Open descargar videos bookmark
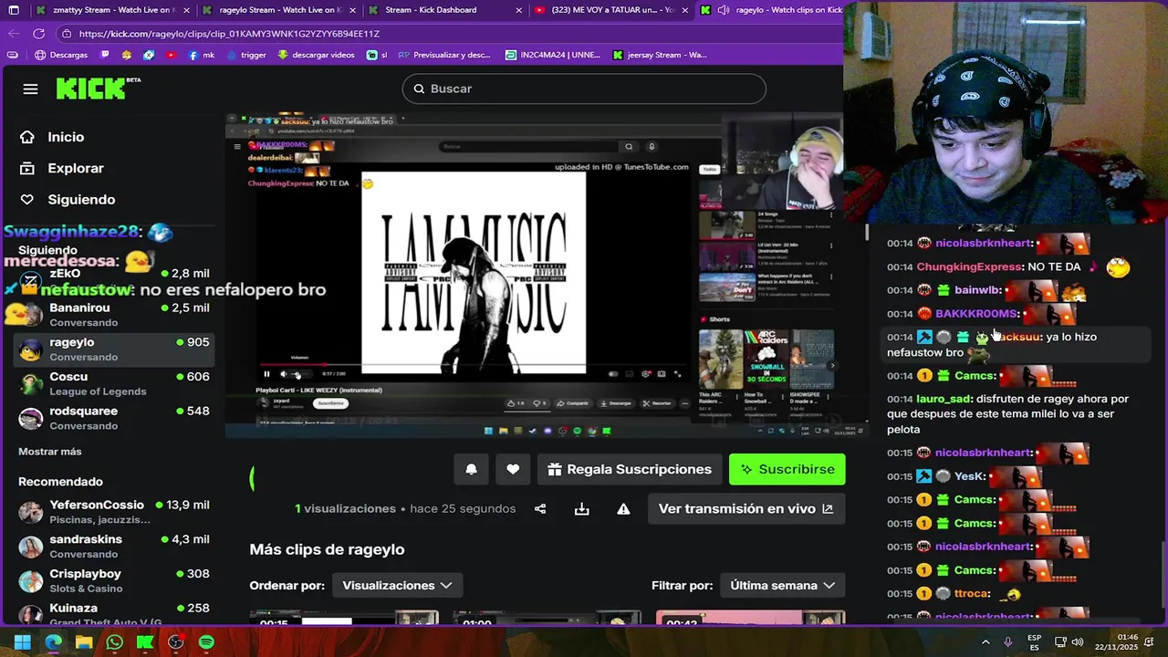The image size is (1168, 657). [316, 55]
